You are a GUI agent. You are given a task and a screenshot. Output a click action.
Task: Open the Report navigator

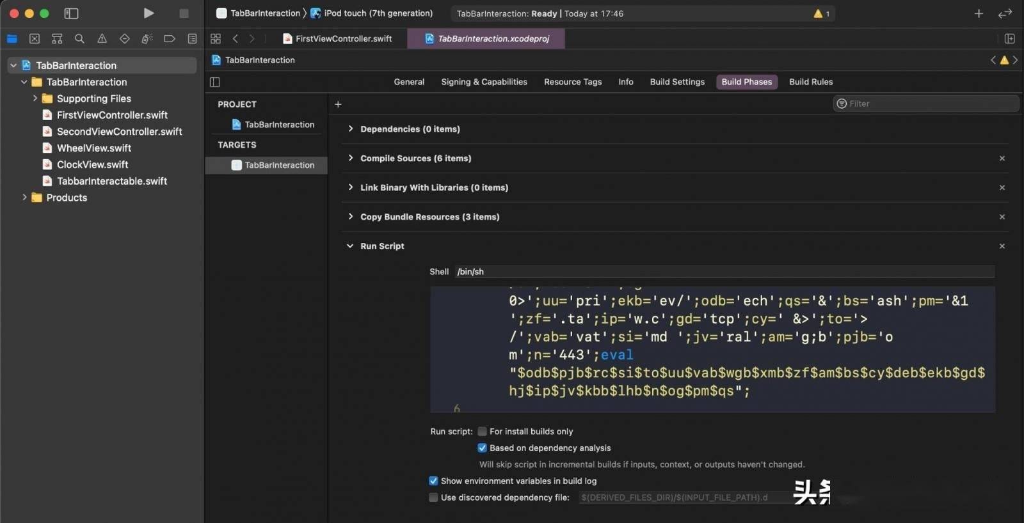click(192, 39)
